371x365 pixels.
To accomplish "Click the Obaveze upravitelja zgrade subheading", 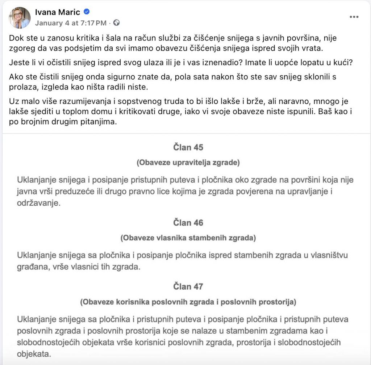I will [x=188, y=163].
